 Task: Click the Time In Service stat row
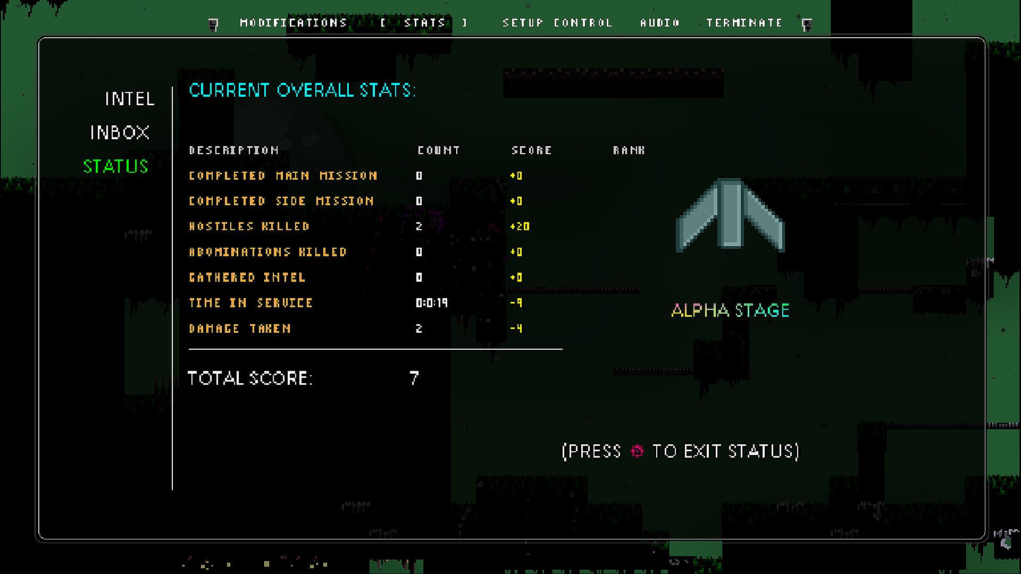pos(250,303)
